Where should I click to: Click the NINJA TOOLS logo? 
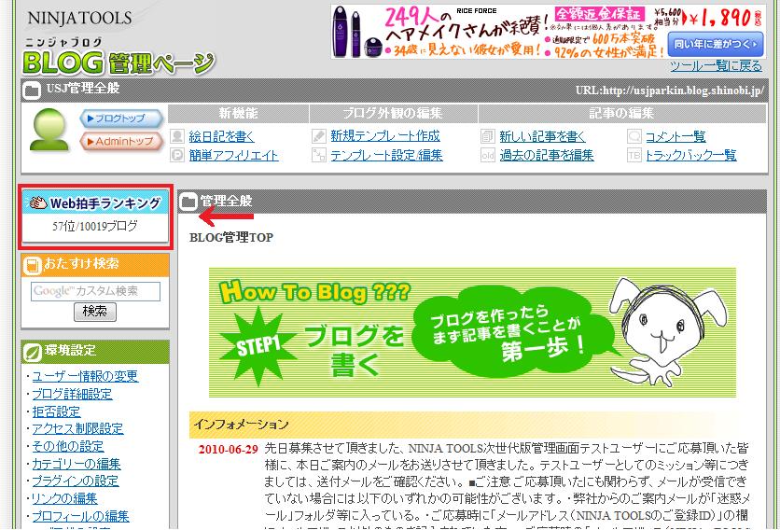point(79,19)
